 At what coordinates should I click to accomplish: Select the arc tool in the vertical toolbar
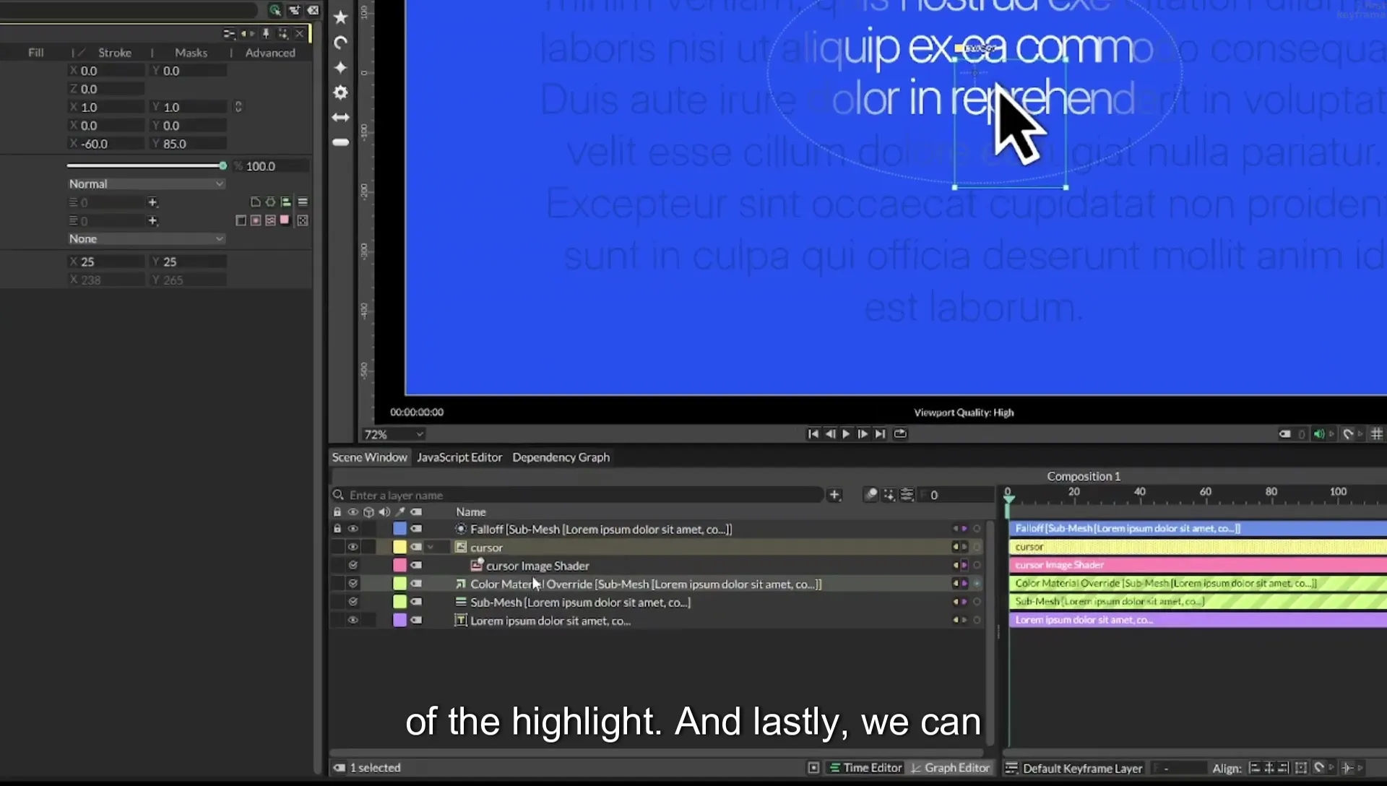coord(340,43)
